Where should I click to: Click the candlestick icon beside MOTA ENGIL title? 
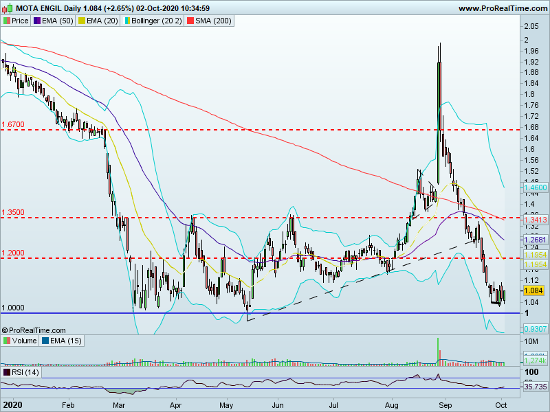tap(8, 8)
